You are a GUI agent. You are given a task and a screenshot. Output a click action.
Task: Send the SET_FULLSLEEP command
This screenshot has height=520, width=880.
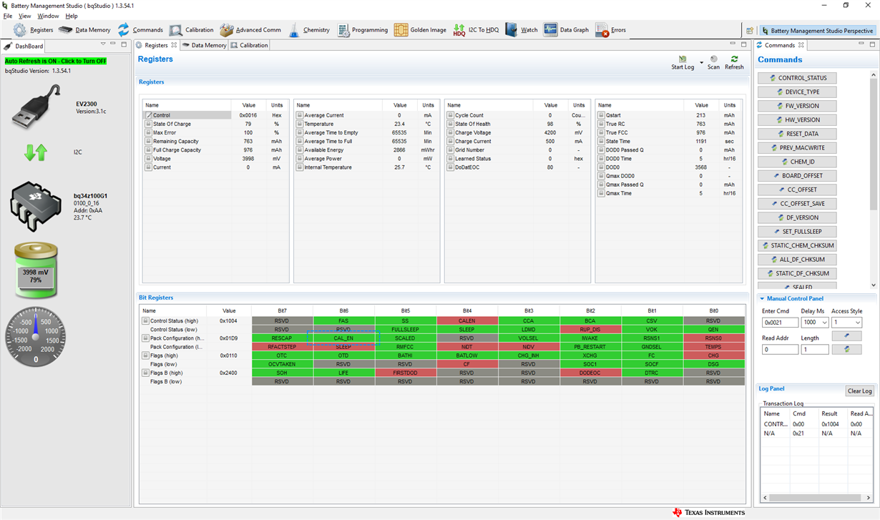click(797, 232)
